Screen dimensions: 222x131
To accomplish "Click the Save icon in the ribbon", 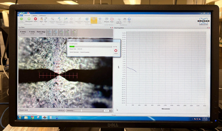I will (46, 19).
